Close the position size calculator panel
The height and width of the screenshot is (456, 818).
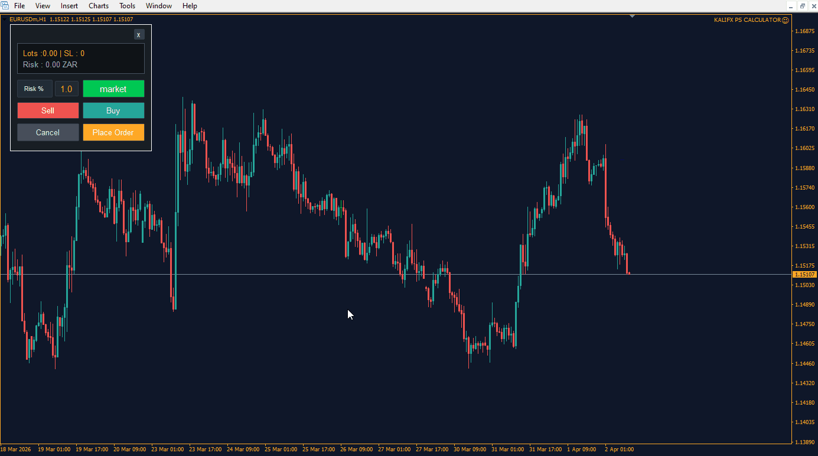pos(139,35)
